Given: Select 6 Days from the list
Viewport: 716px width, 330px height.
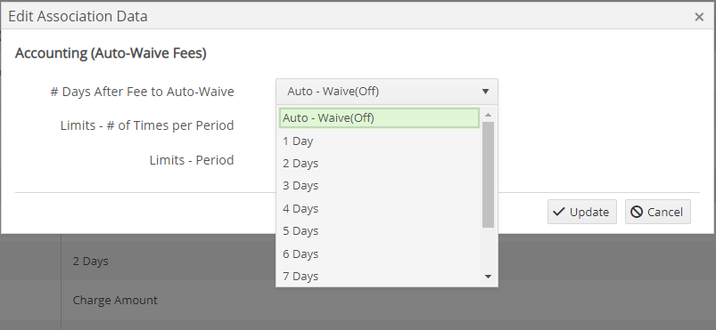Looking at the screenshot, I should point(379,254).
